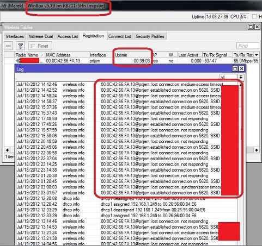Toggle the checkbox next to CPU indicator
Screen dimensions: 262x246
tap(254, 17)
